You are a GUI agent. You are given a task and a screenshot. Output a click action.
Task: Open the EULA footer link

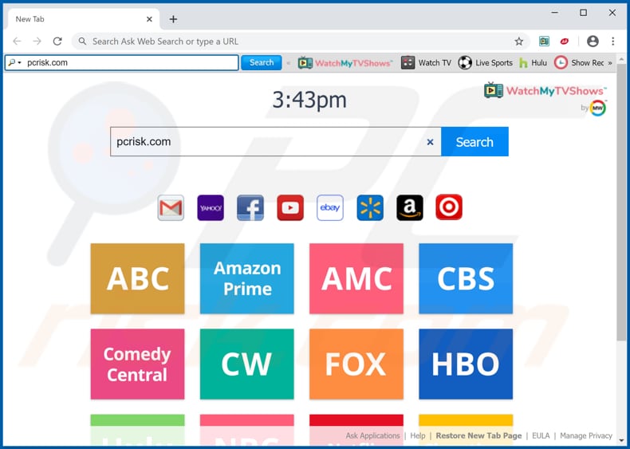[x=541, y=435]
